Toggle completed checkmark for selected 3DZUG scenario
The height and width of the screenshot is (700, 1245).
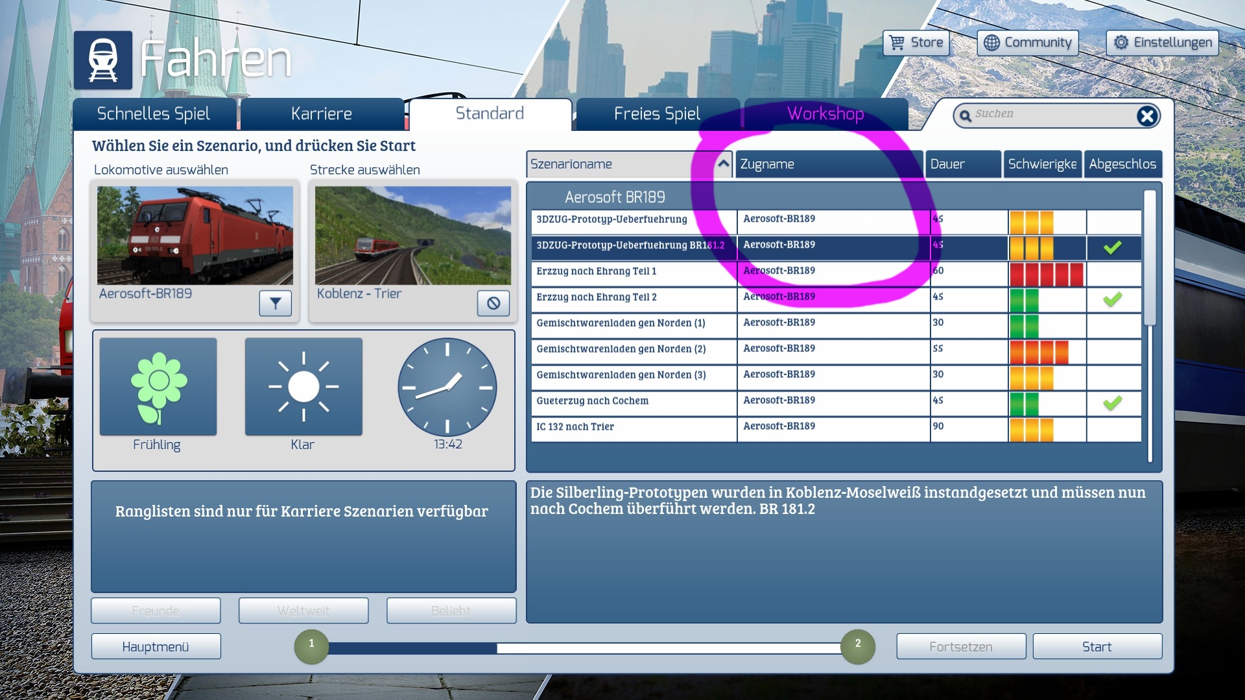coord(1113,248)
